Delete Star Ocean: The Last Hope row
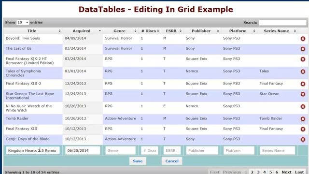Viewport: 309px width, 174px height. click(303, 94)
